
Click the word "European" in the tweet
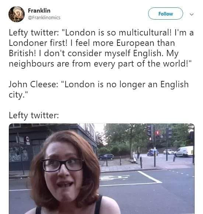135,43
